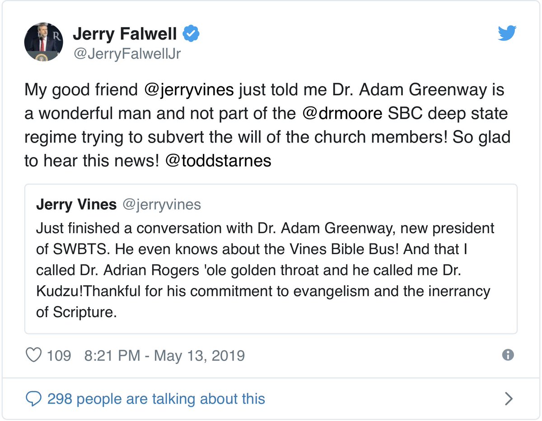Click the heart like icon

click(34, 355)
